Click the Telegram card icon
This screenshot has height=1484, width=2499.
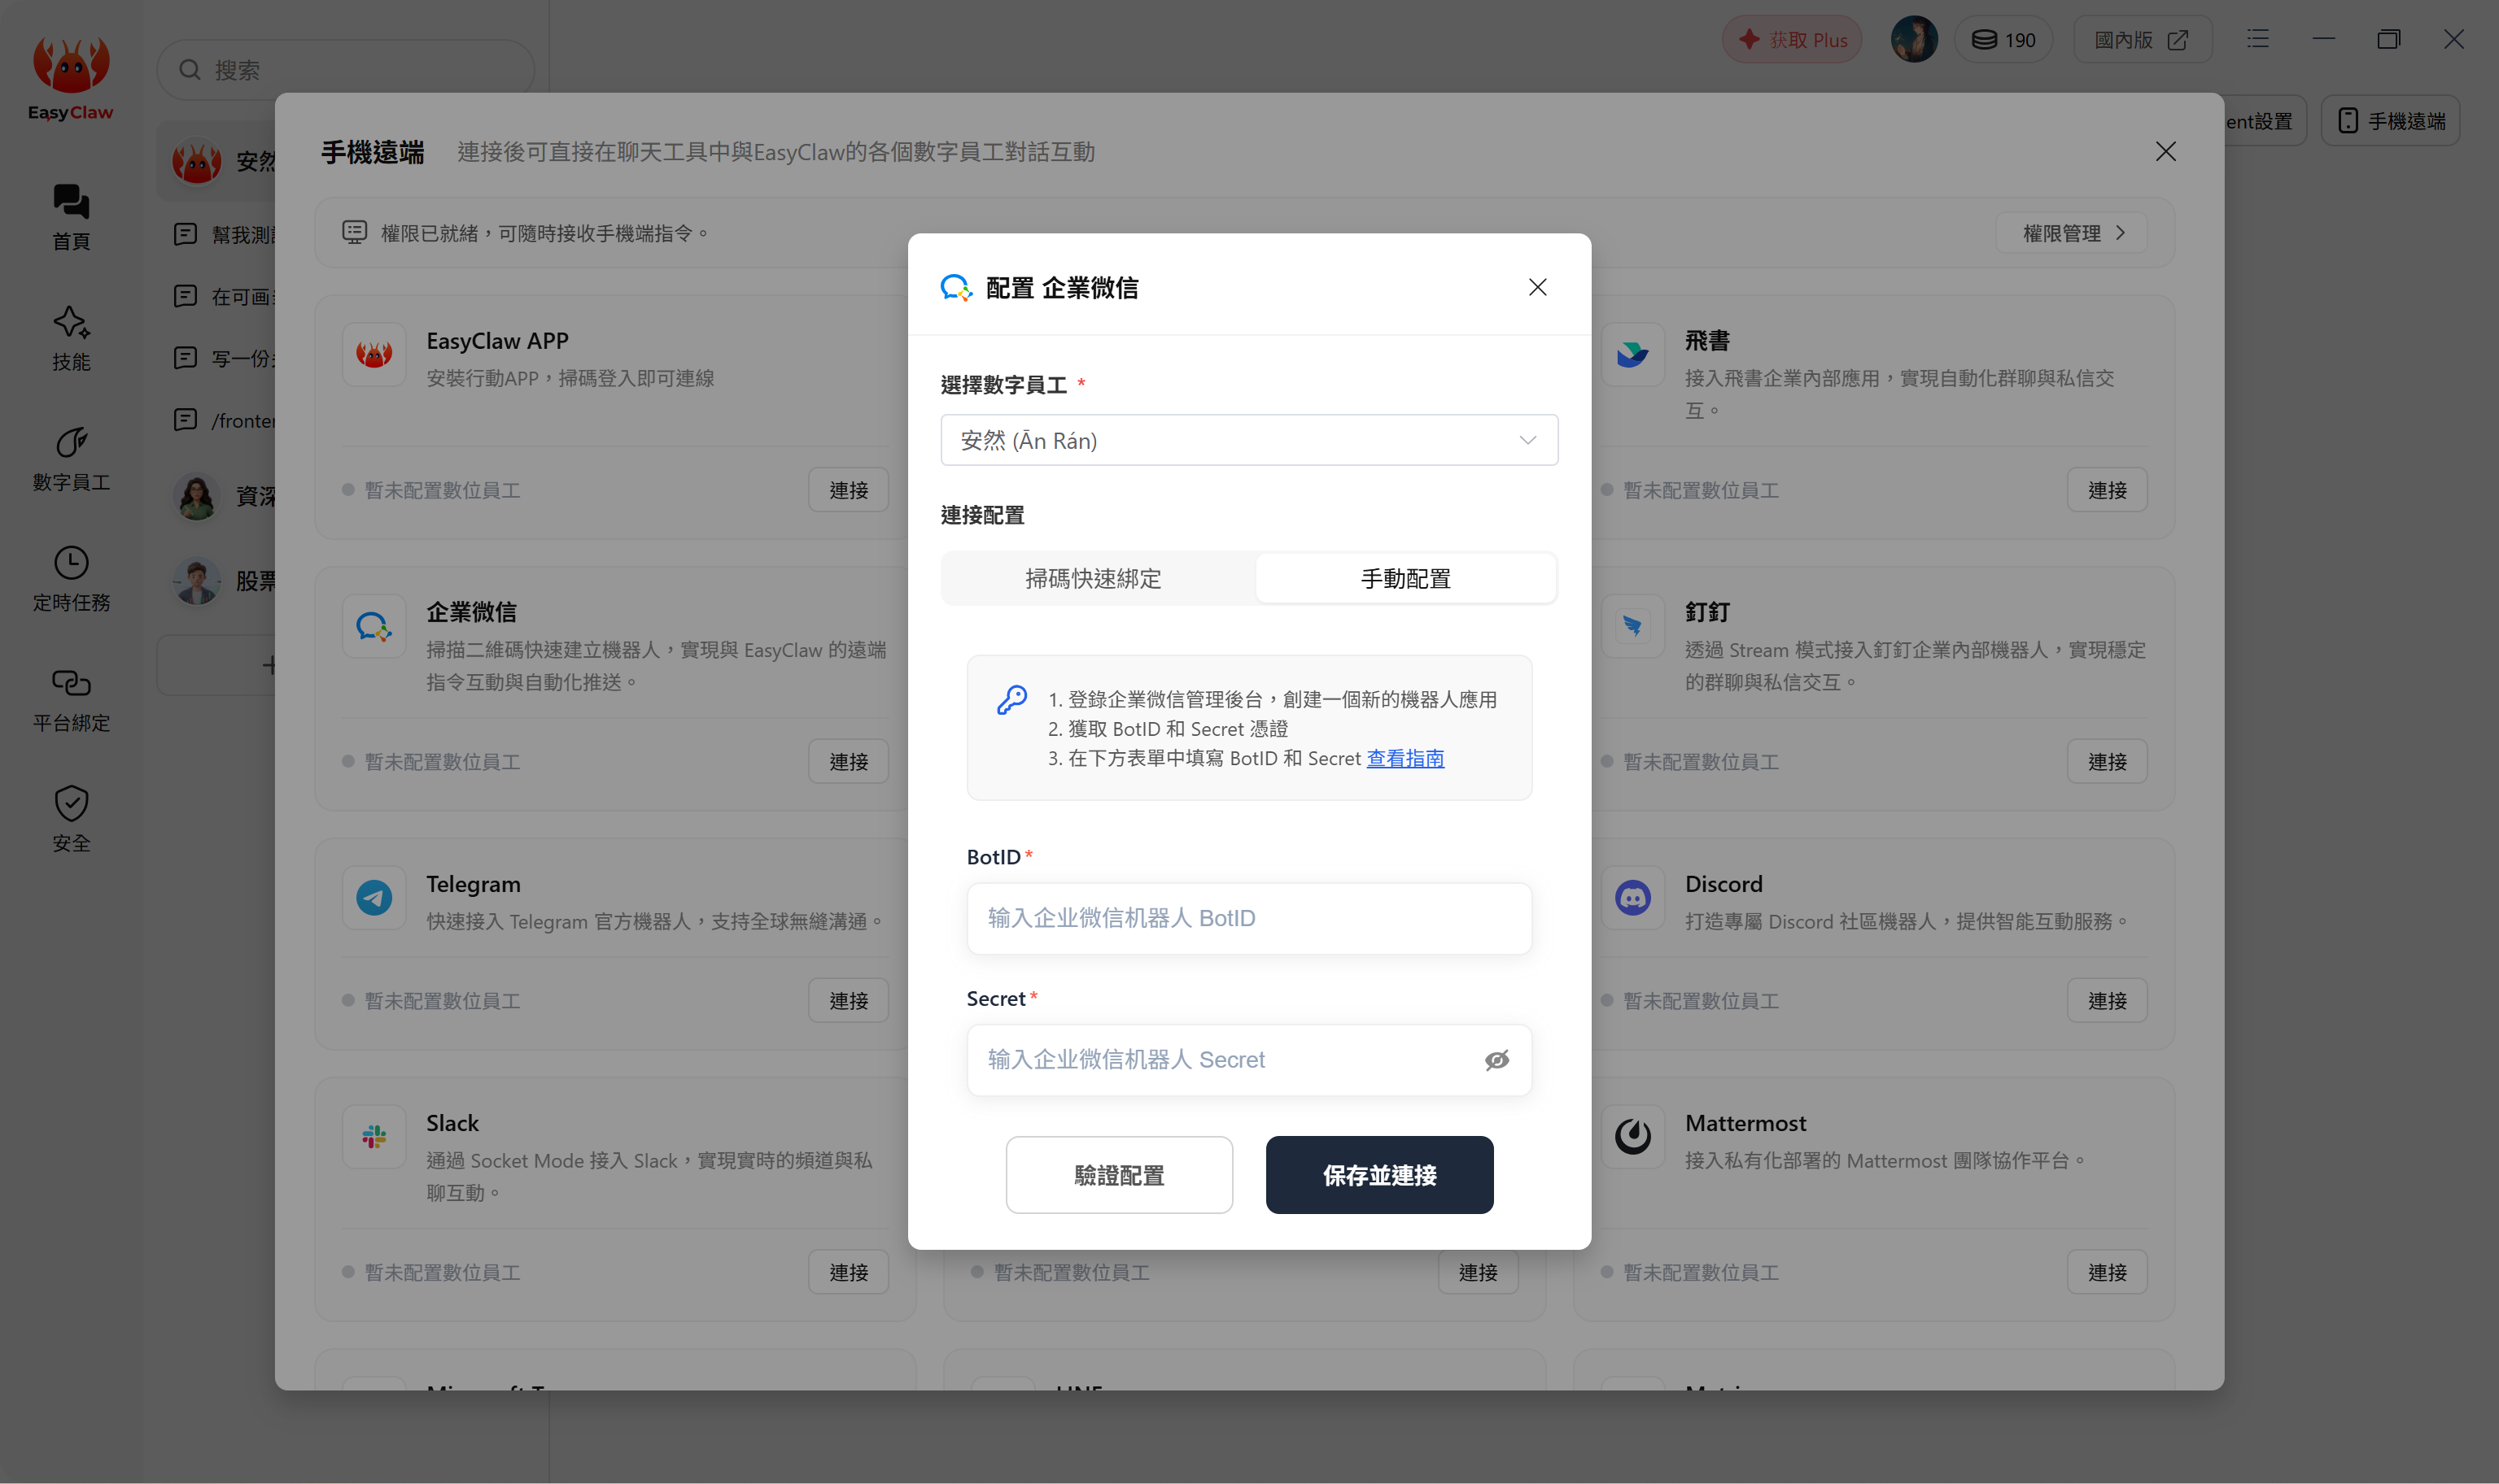[x=374, y=897]
